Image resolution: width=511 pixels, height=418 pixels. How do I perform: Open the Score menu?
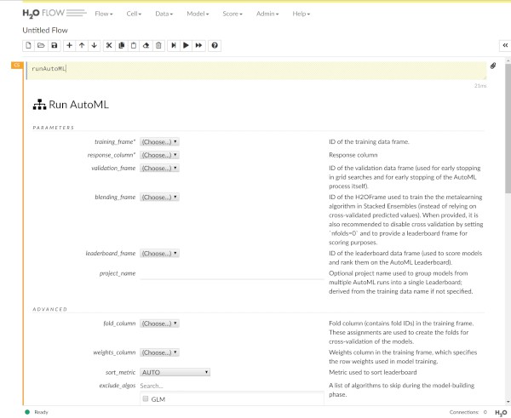point(233,14)
